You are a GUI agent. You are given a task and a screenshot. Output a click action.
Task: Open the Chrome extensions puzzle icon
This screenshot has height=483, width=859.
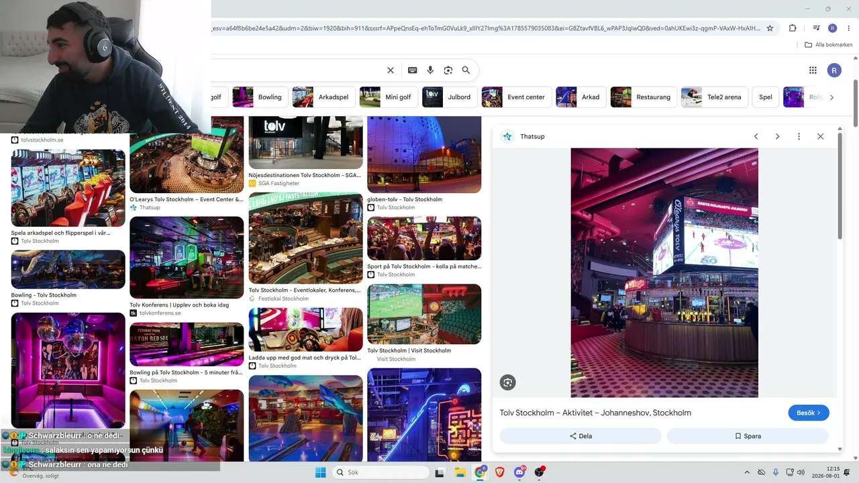(x=793, y=28)
